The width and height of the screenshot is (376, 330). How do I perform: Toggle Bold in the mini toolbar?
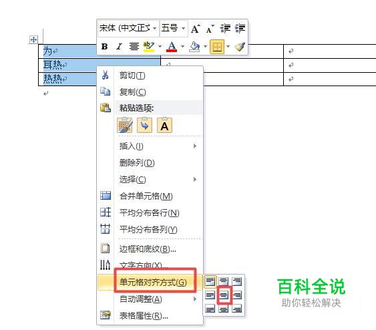tap(105, 46)
